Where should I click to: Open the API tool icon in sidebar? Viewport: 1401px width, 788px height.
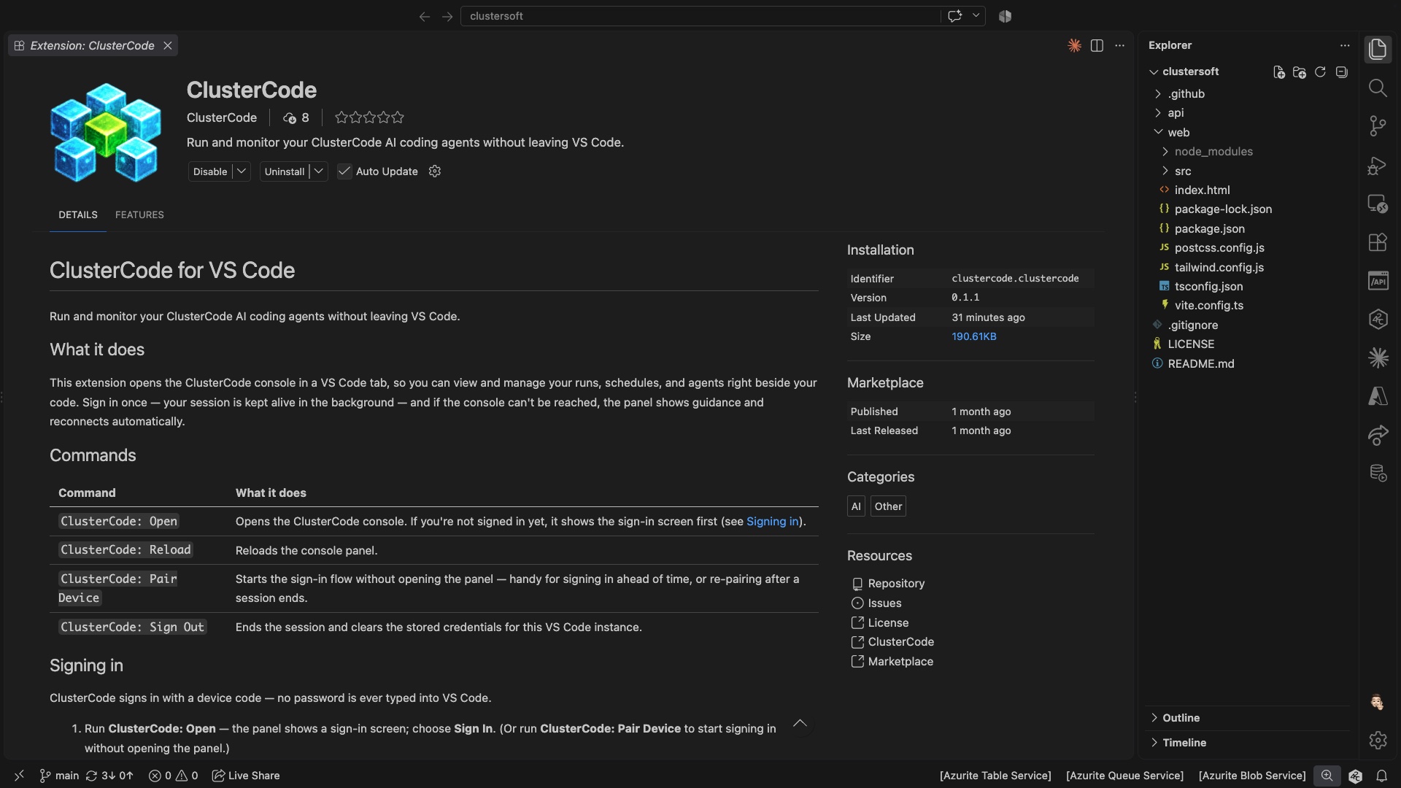(x=1378, y=281)
